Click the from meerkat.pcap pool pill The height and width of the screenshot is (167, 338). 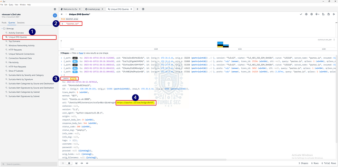69,19
